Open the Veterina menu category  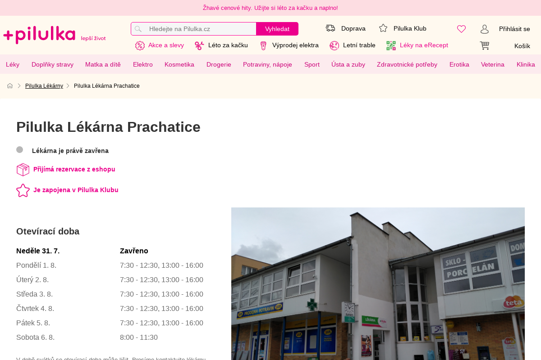click(x=493, y=64)
